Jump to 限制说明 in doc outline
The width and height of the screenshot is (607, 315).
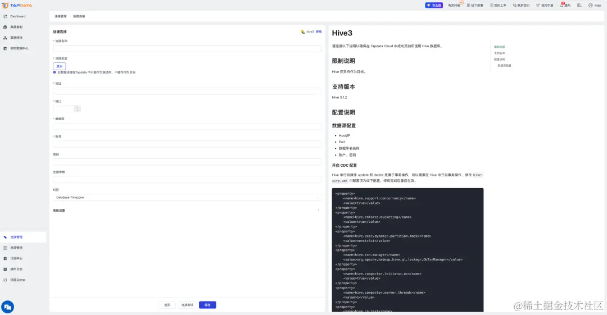point(500,47)
